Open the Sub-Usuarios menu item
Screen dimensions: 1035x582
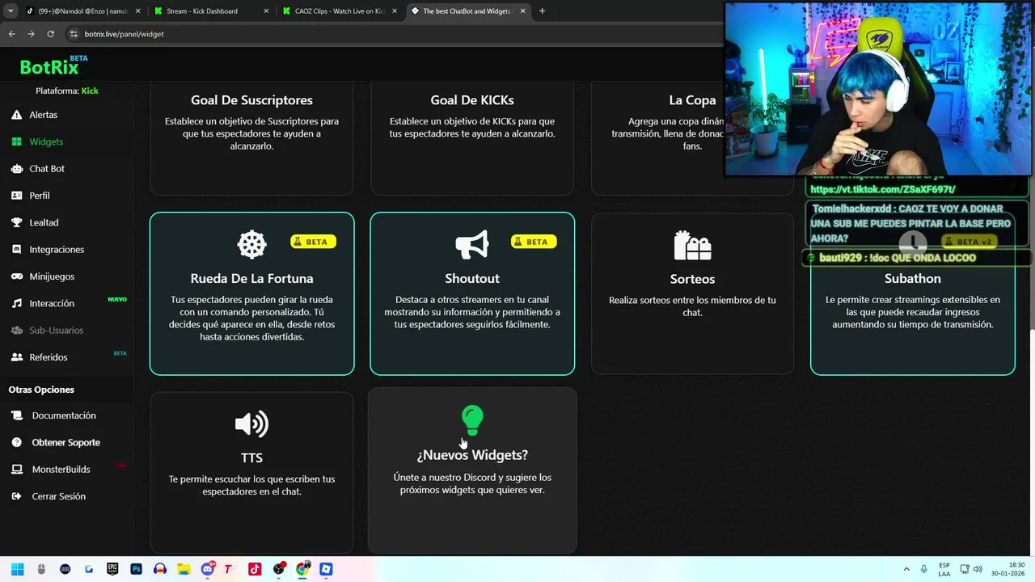(x=67, y=331)
